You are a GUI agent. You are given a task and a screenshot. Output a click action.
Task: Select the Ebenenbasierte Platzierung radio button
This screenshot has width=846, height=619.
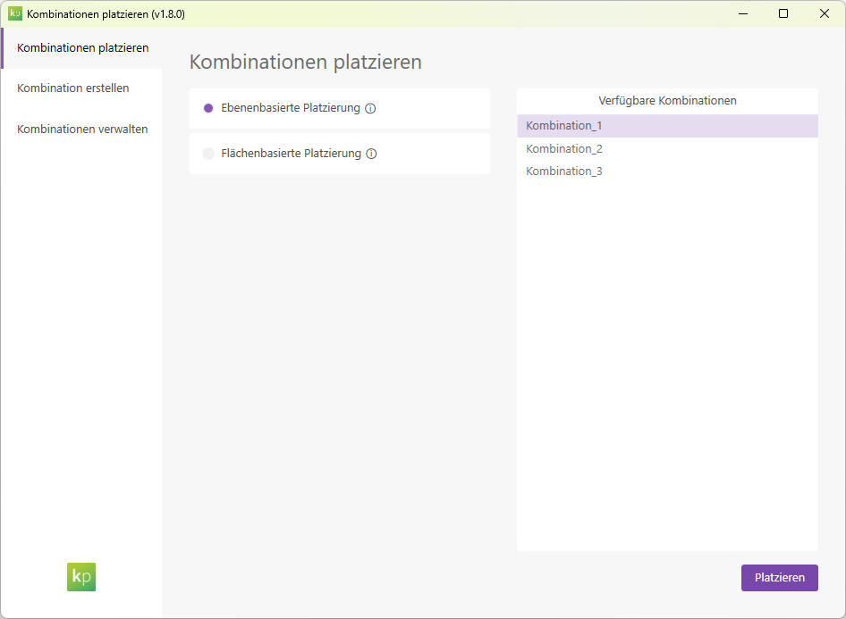(x=208, y=107)
